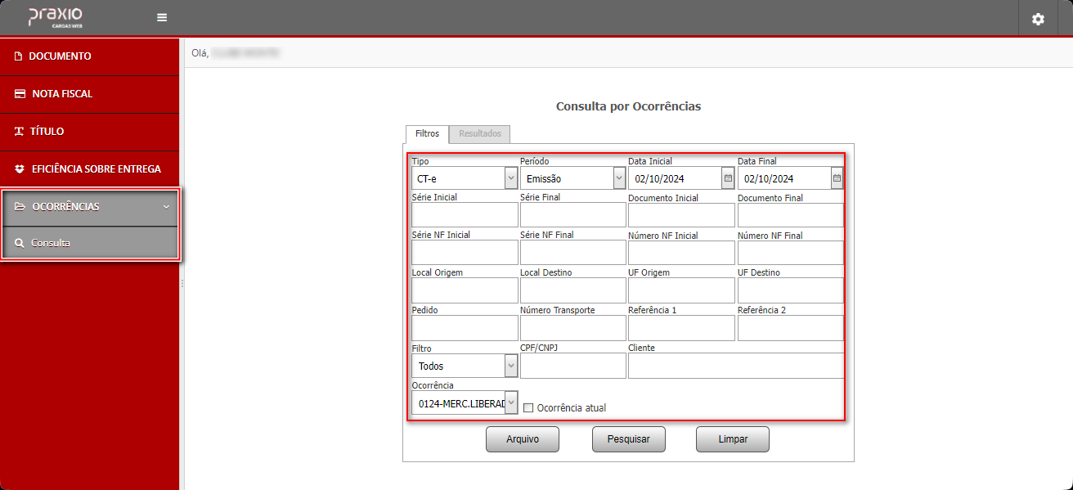Open the Ocorrência dropdown
Viewport: 1073px width, 490px height.
(465, 402)
